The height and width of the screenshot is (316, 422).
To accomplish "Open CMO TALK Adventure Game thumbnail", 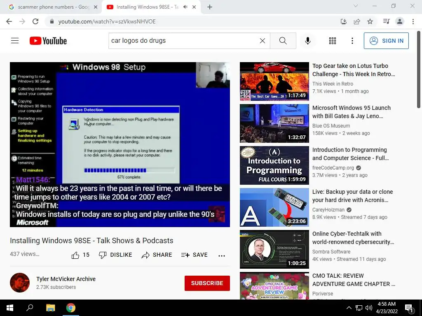I will pyautogui.click(x=274, y=286).
